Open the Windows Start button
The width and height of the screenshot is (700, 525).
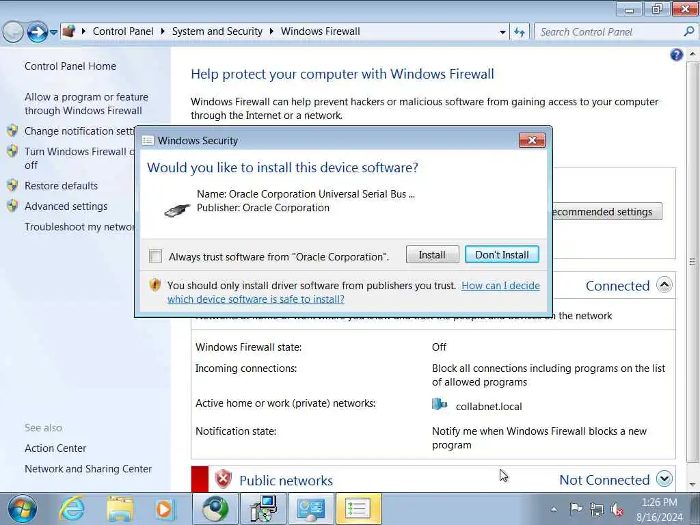pyautogui.click(x=22, y=509)
